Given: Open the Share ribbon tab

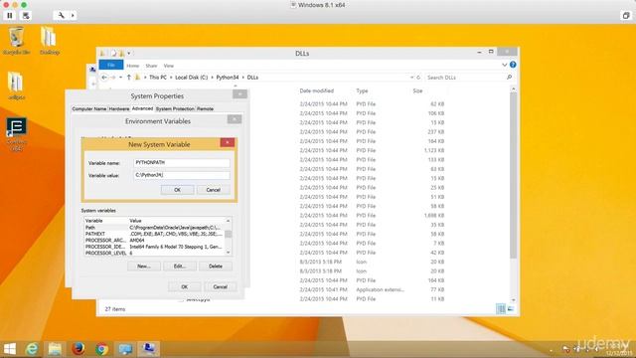Looking at the screenshot, I should 151,66.
